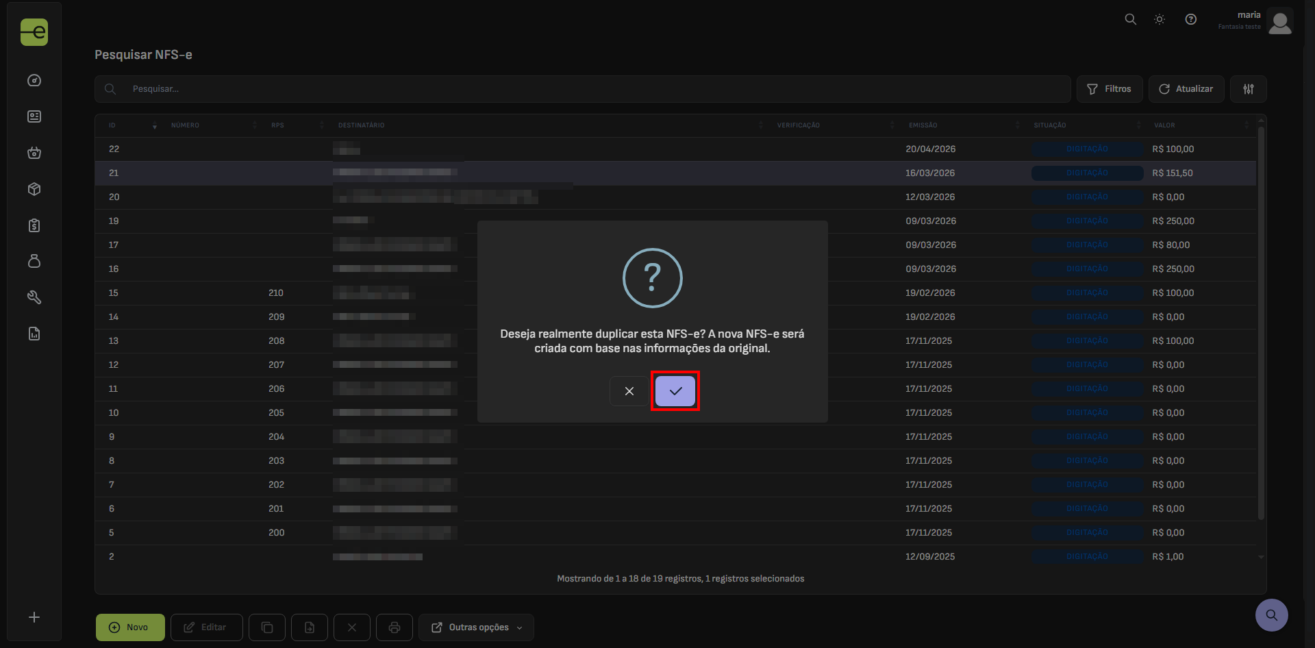Image resolution: width=1315 pixels, height=648 pixels.
Task: Click the records count status text
Action: click(x=681, y=579)
